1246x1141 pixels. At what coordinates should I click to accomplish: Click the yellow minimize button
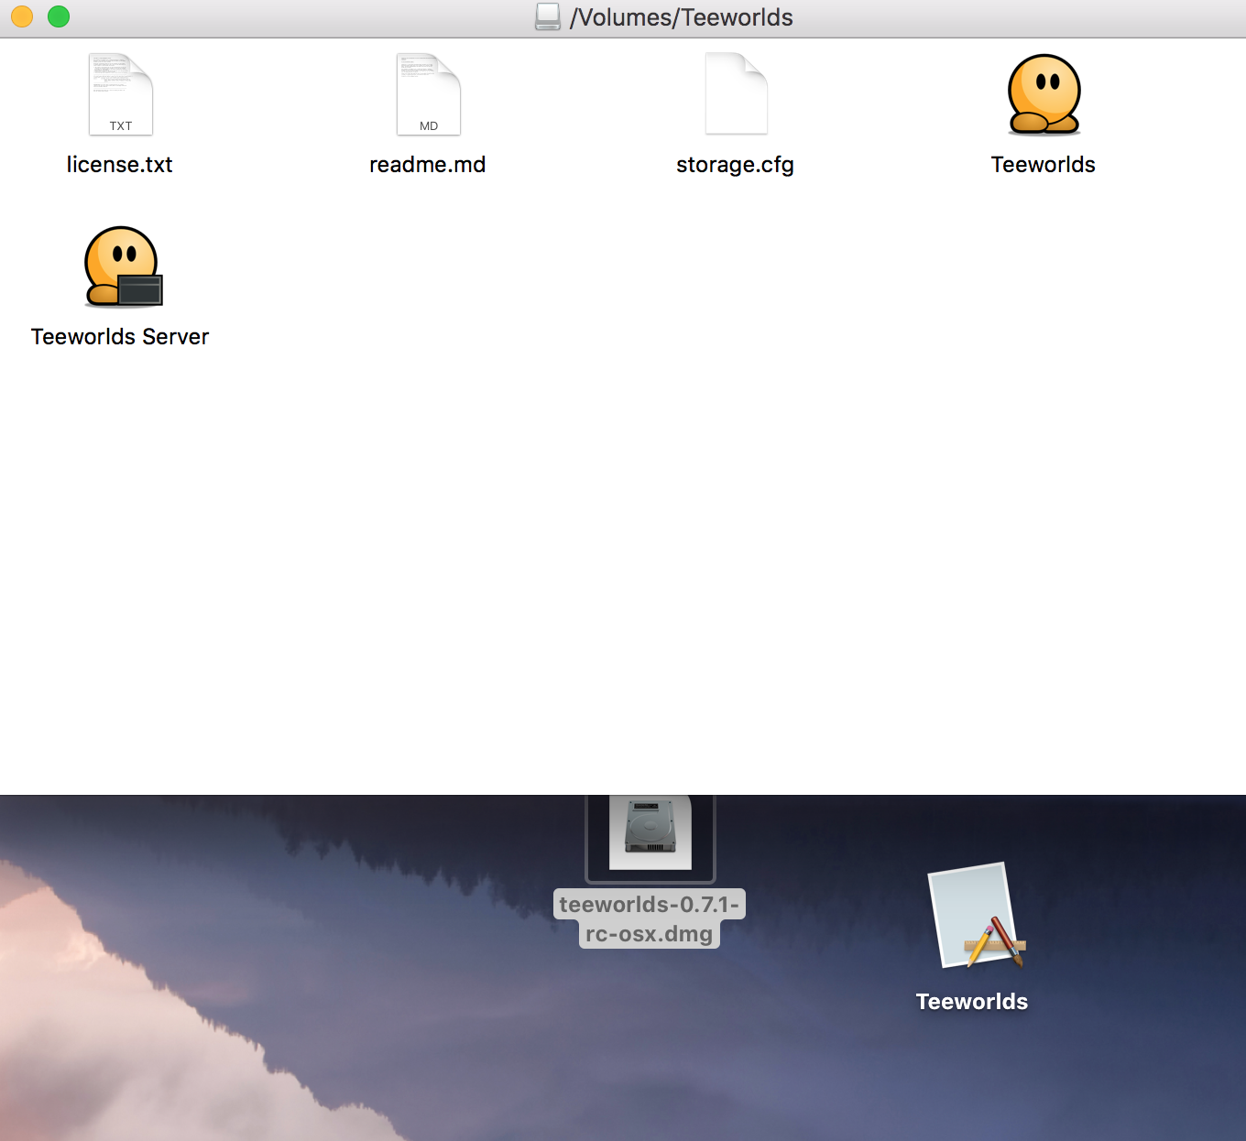[x=20, y=16]
